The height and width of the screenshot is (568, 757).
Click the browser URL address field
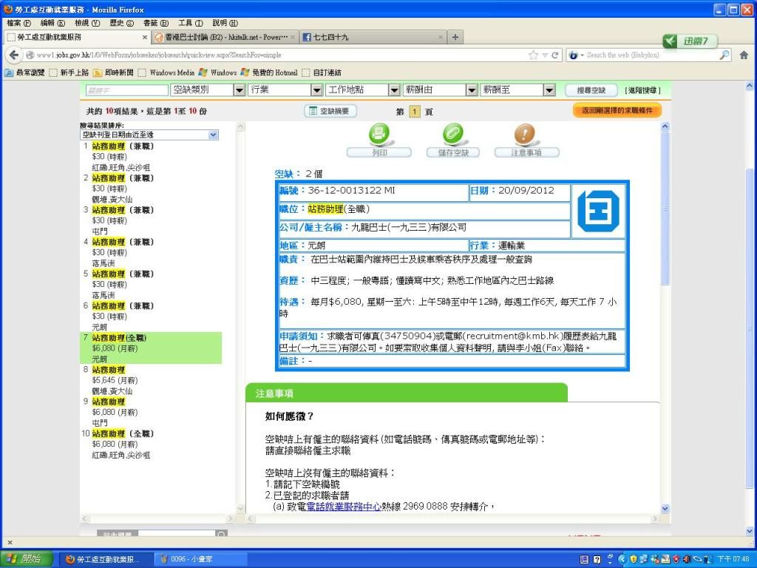(280, 55)
